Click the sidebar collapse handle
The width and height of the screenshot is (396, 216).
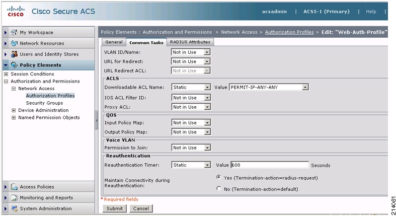coord(96,120)
